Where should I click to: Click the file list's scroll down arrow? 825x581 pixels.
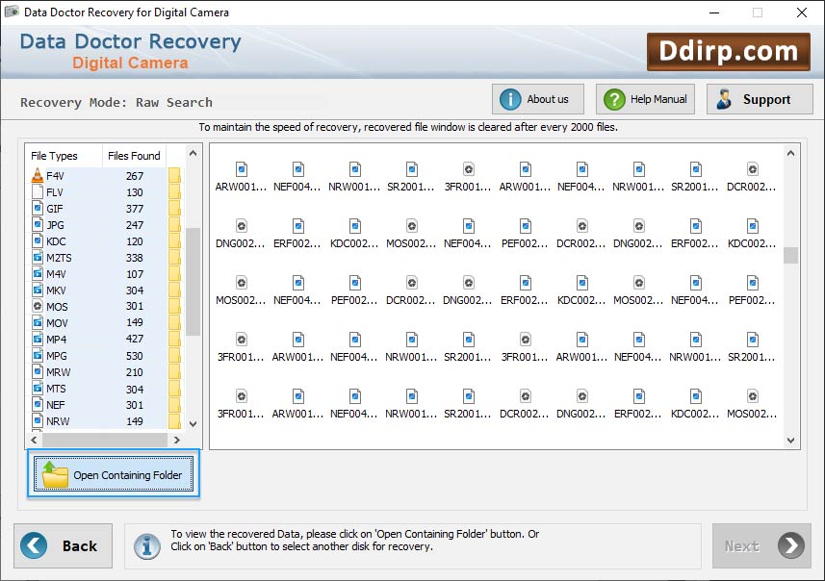pyautogui.click(x=193, y=424)
